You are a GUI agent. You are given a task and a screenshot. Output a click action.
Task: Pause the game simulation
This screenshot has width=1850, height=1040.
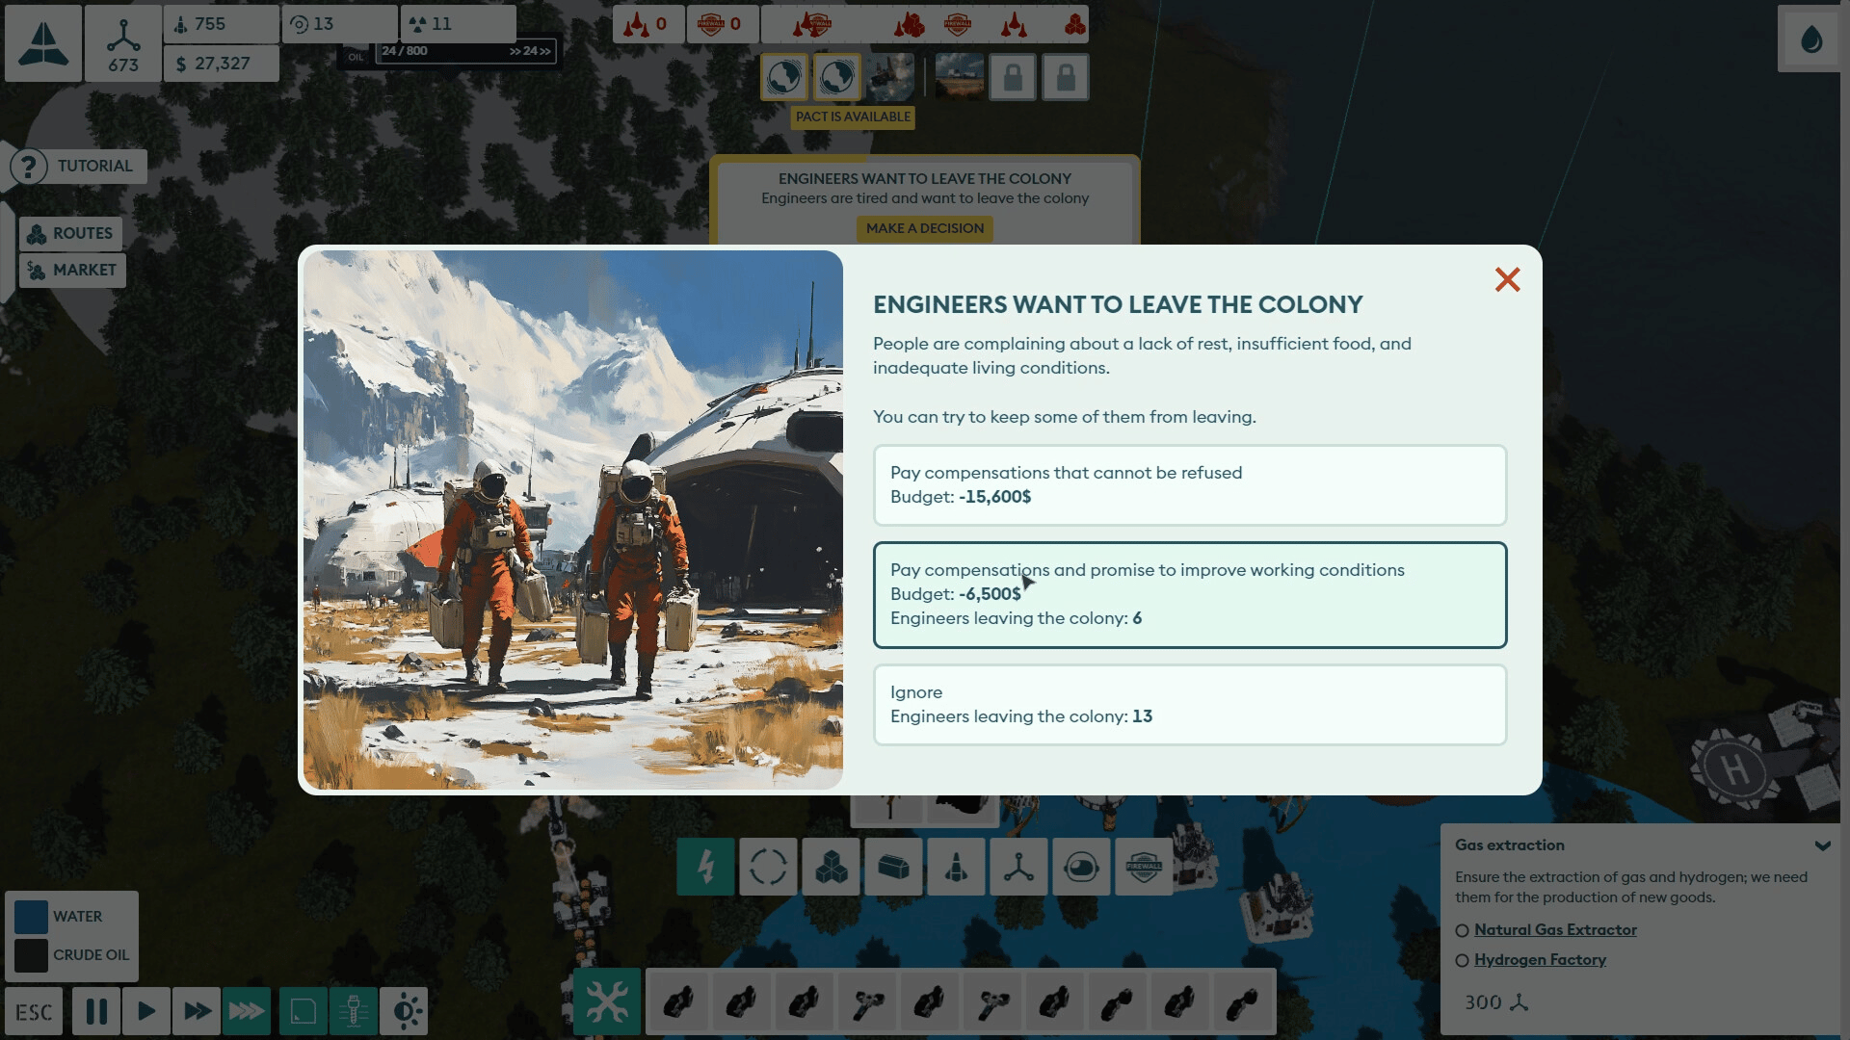point(96,1012)
